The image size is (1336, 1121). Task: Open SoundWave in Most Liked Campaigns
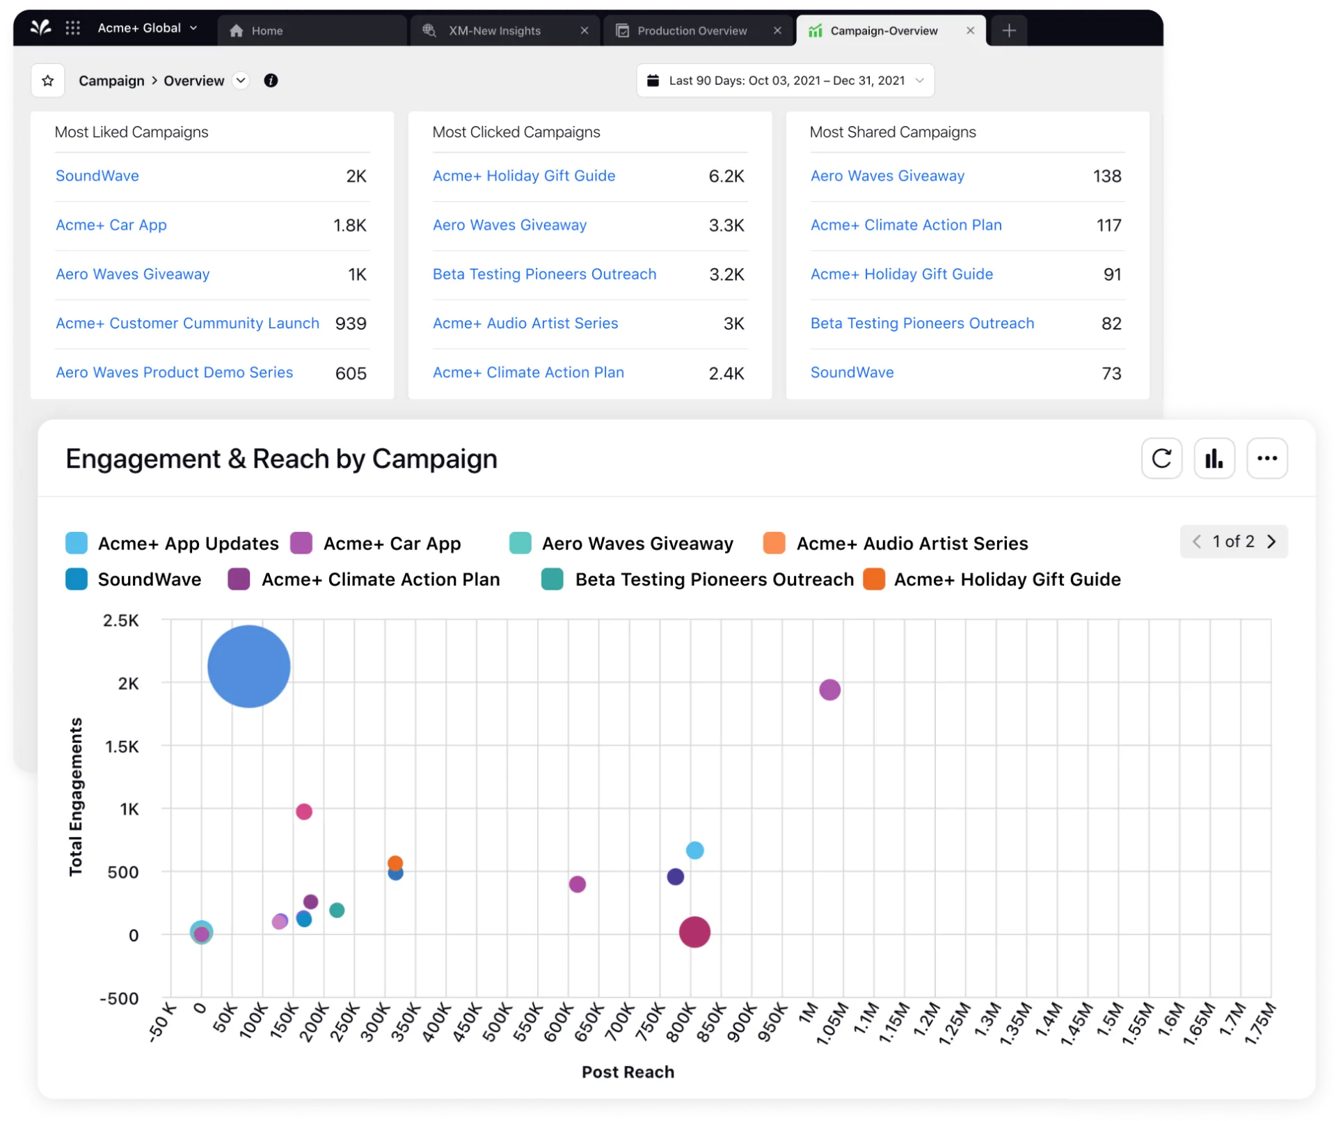click(x=97, y=176)
